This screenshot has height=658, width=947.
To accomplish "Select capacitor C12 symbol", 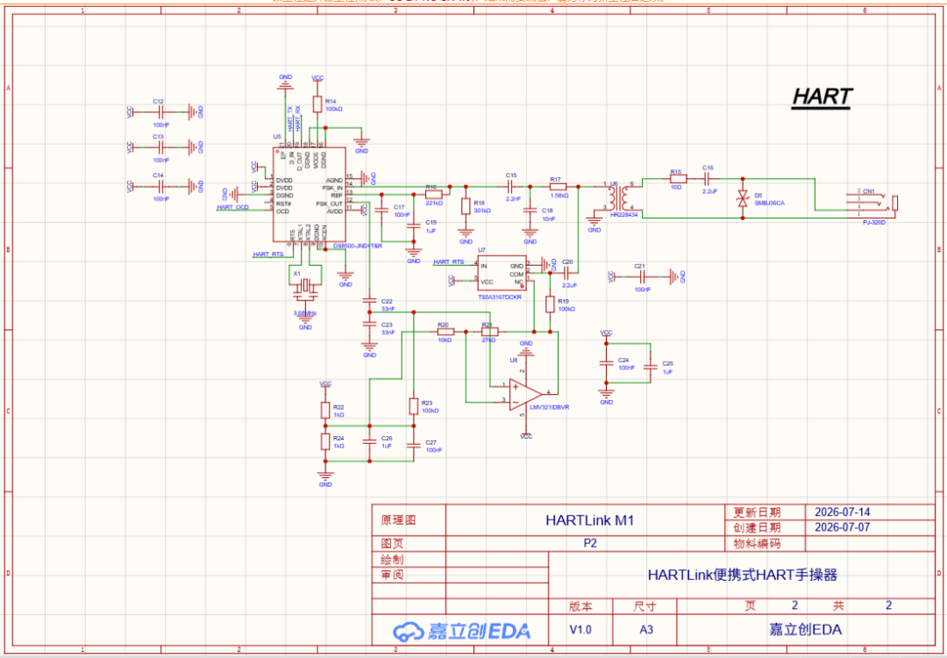I will [161, 111].
